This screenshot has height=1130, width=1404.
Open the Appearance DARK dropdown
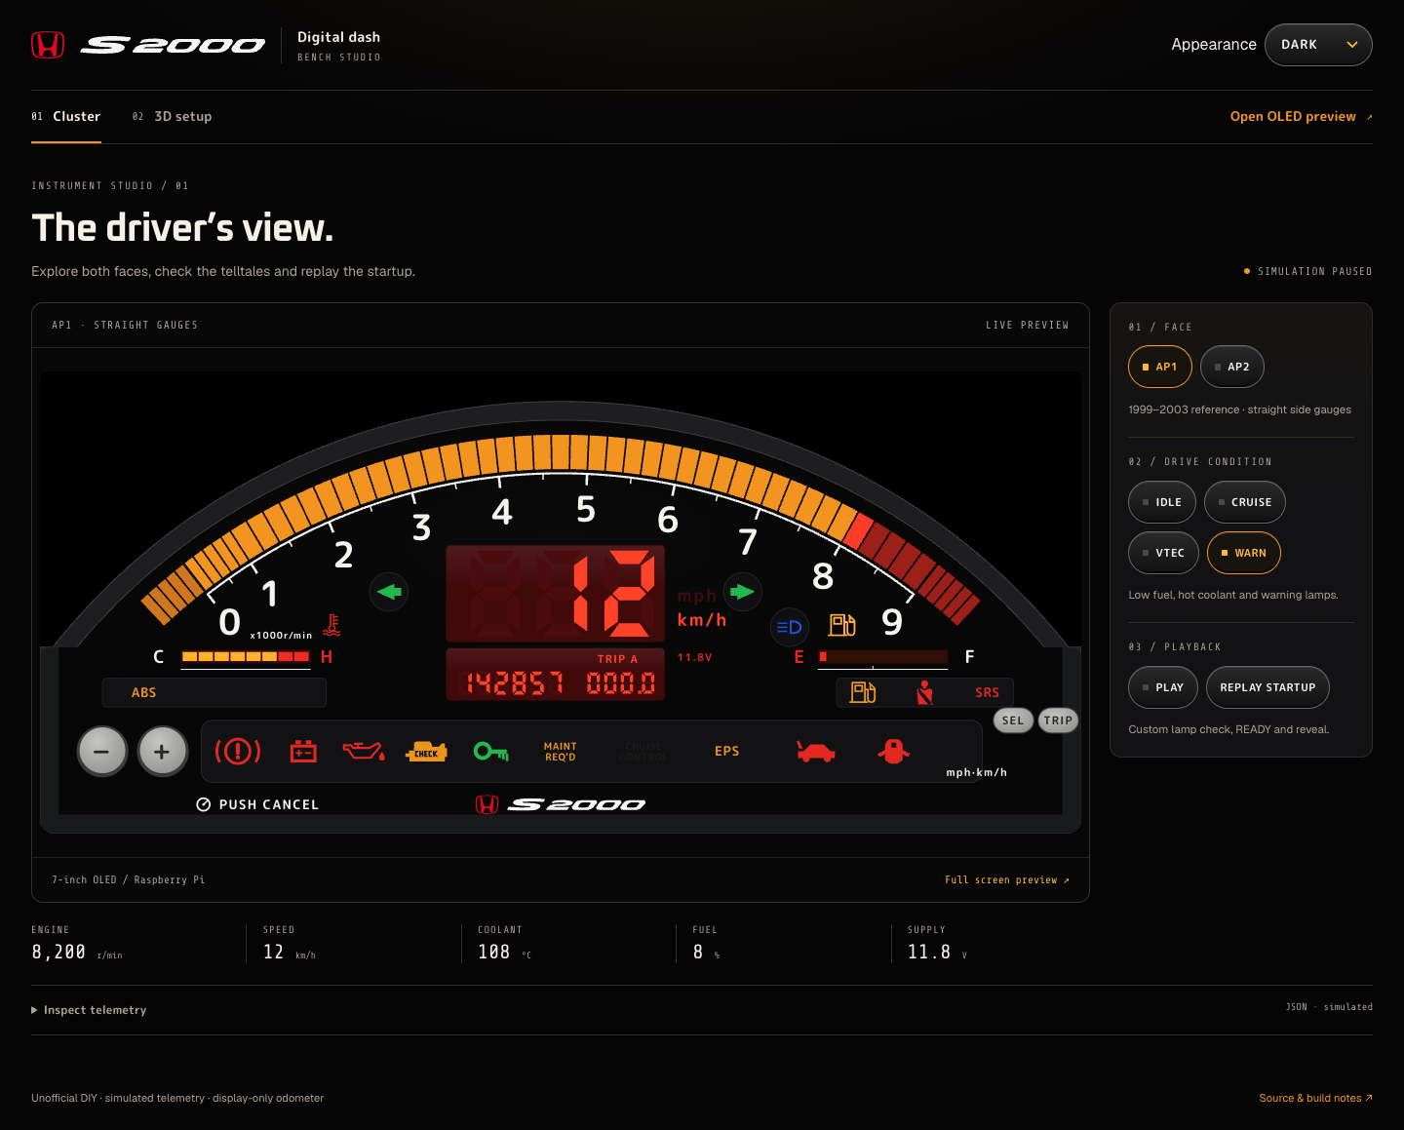point(1318,45)
